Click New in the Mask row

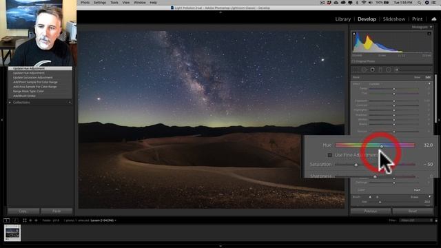(417, 77)
